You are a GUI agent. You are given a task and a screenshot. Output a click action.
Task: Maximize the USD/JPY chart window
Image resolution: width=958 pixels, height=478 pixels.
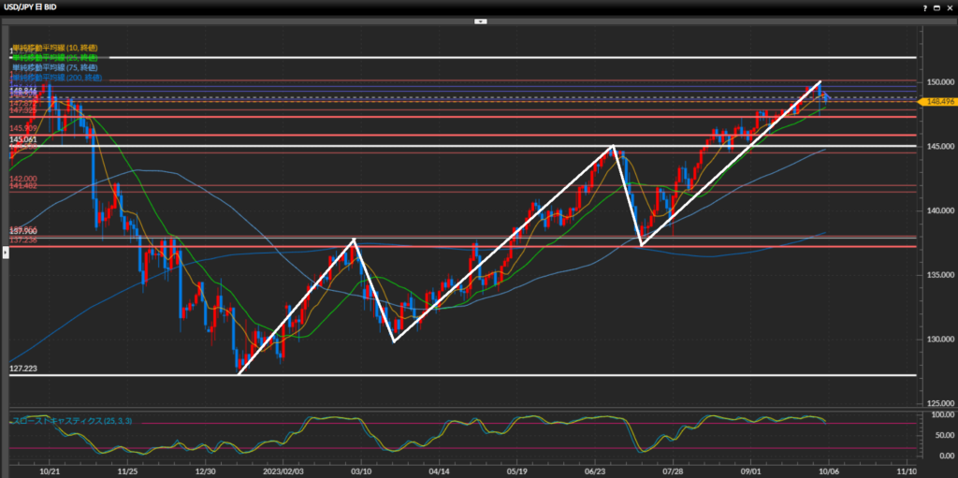click(x=936, y=7)
